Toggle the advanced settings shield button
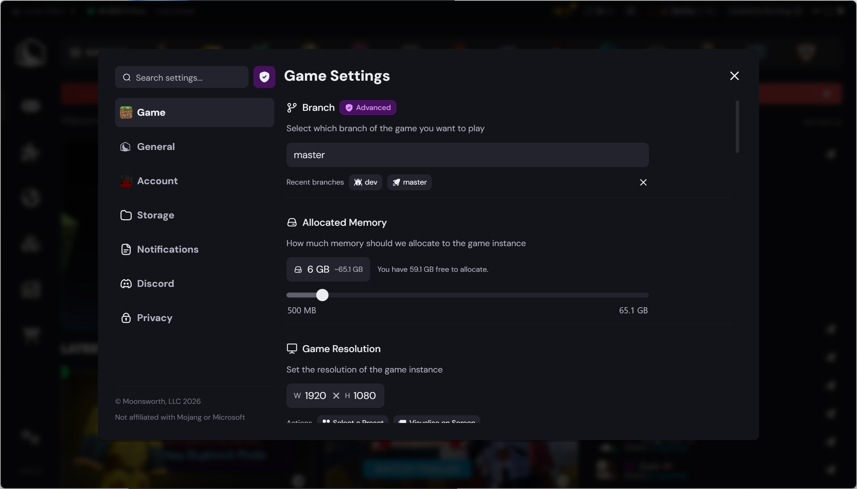The width and height of the screenshot is (857, 489). pos(264,77)
